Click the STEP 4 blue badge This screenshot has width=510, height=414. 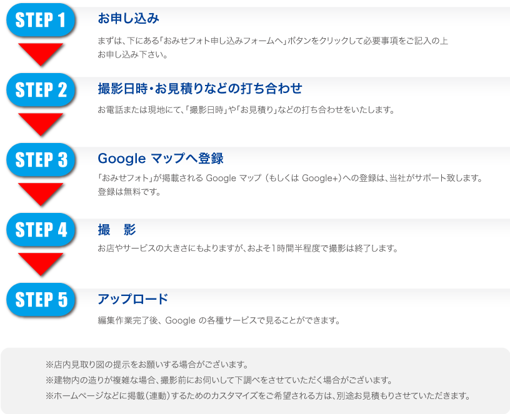coord(41,230)
